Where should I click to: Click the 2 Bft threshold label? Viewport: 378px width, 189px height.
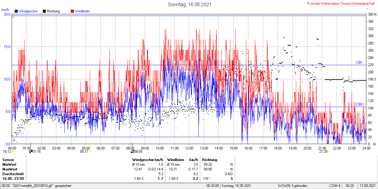[x=359, y=104]
